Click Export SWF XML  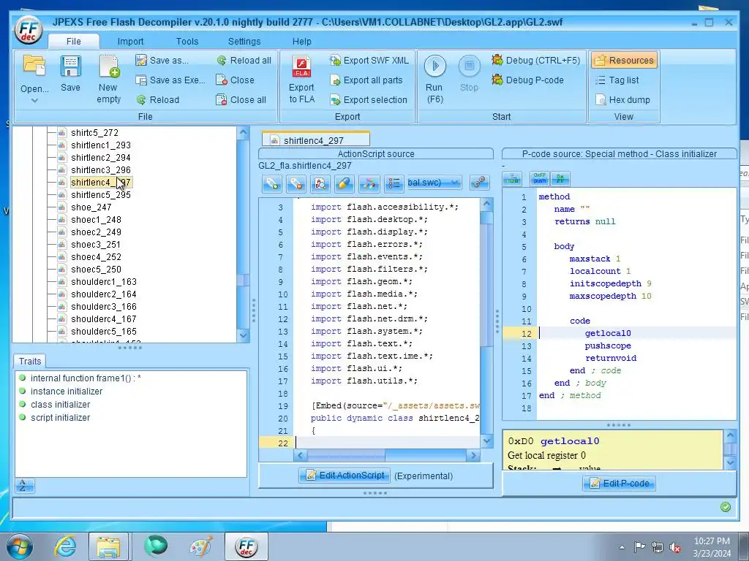[x=369, y=60]
